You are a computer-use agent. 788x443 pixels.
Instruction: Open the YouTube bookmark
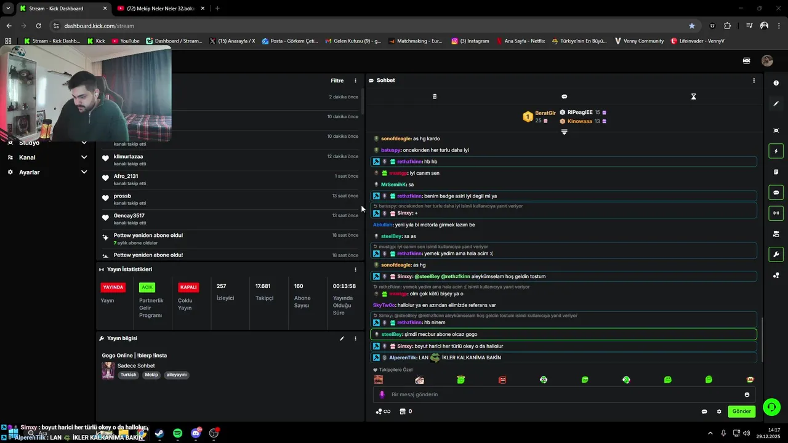pyautogui.click(x=125, y=41)
